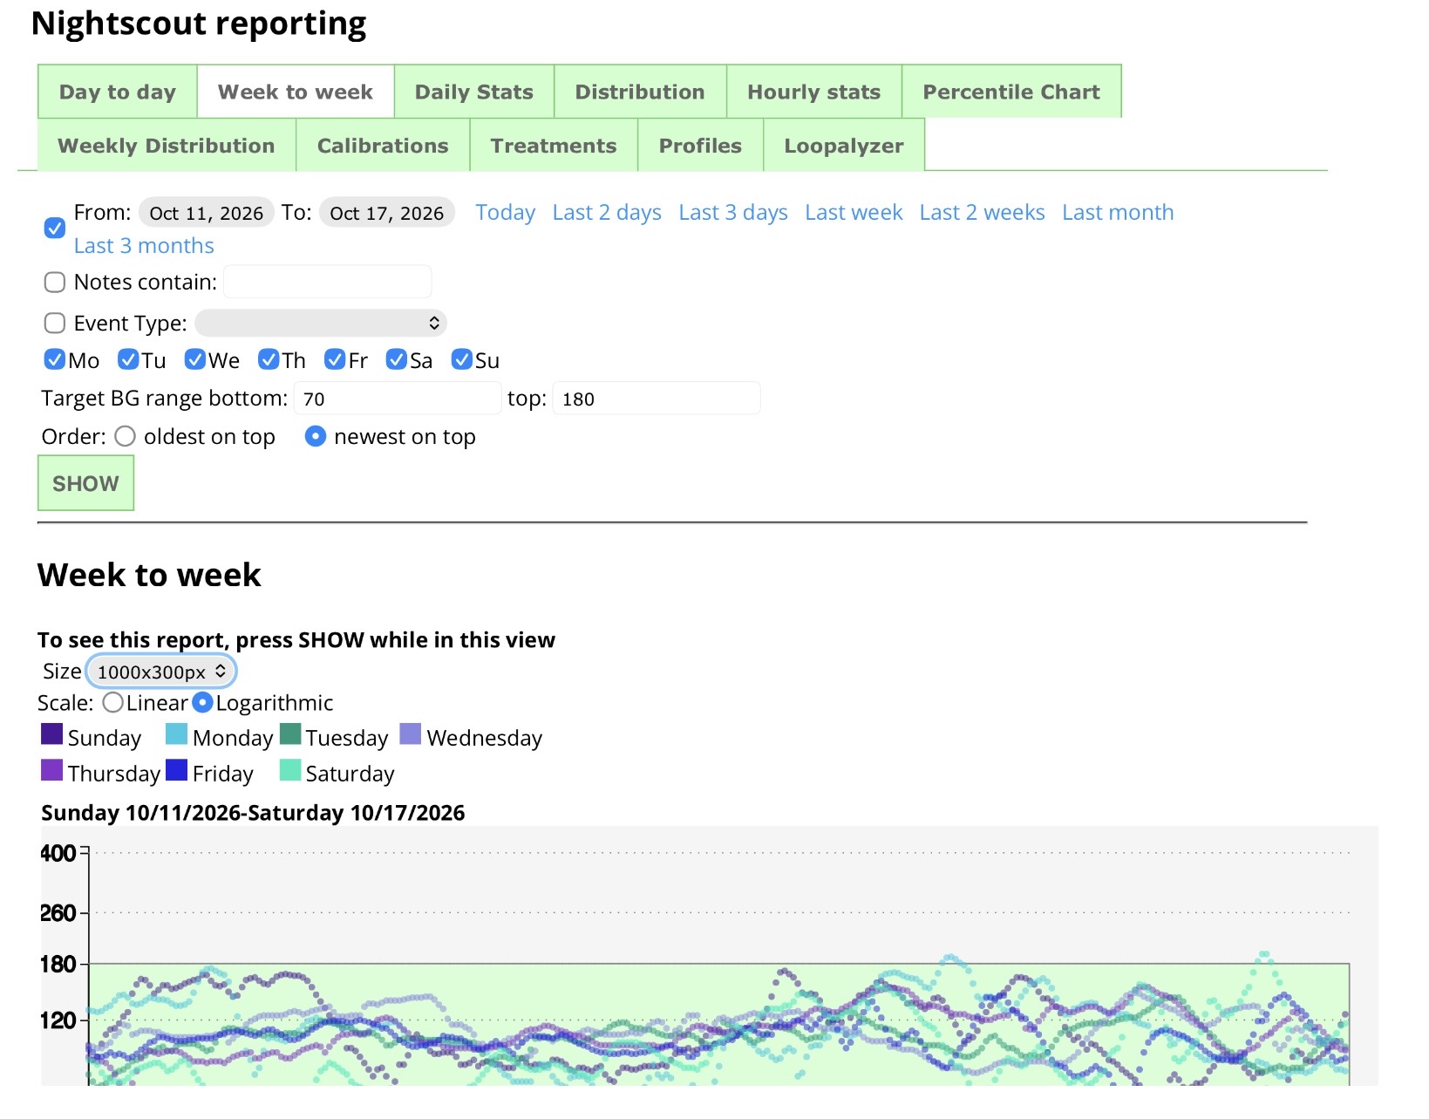Click the Last 3 days link

click(x=733, y=213)
